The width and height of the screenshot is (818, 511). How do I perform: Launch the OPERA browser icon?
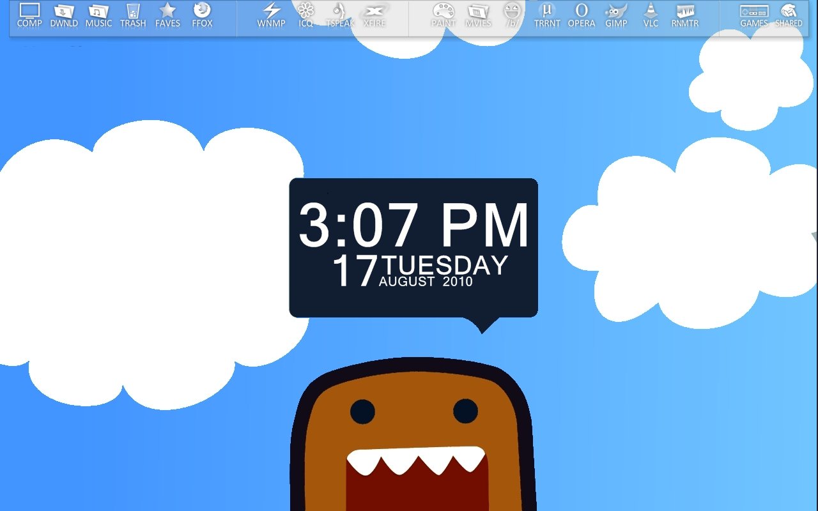[x=582, y=15]
